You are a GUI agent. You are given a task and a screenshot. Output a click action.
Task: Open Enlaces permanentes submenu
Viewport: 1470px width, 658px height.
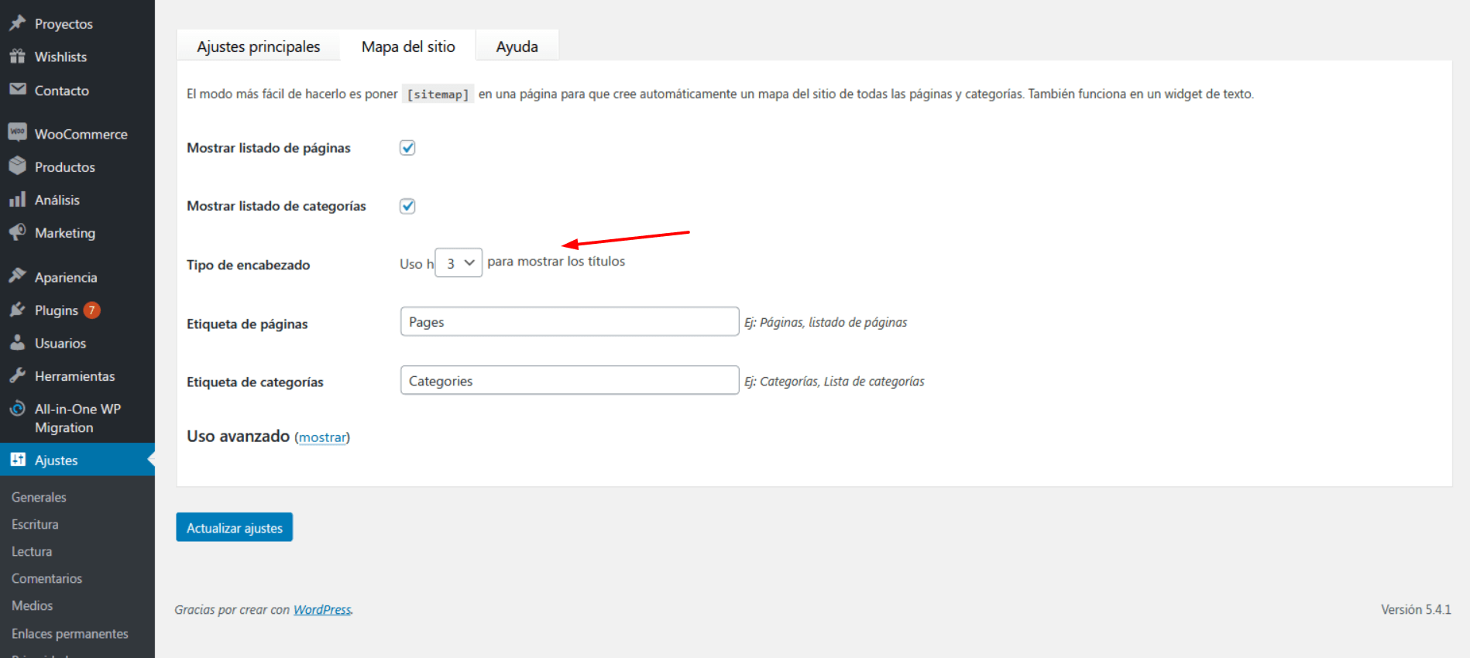coord(70,633)
